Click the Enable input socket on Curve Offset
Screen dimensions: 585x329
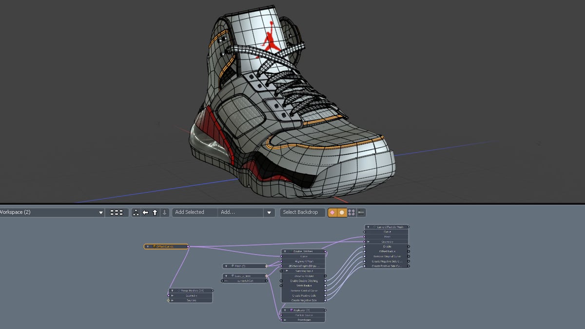(365, 247)
